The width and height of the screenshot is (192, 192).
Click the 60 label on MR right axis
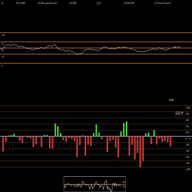click(187, 120)
